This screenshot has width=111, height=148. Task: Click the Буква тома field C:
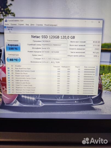tap(54, 55)
